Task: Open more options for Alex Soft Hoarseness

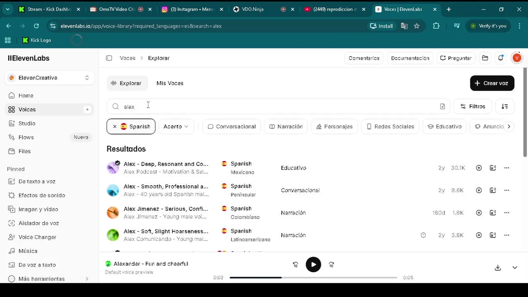Action: click(507, 235)
